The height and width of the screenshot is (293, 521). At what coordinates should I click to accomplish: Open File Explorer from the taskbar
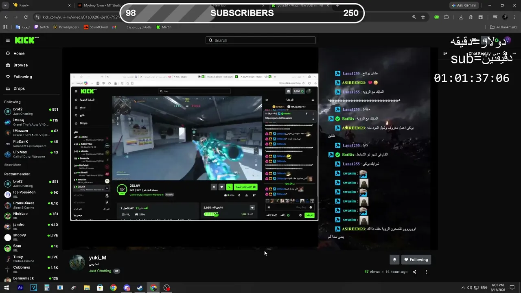coord(87,288)
